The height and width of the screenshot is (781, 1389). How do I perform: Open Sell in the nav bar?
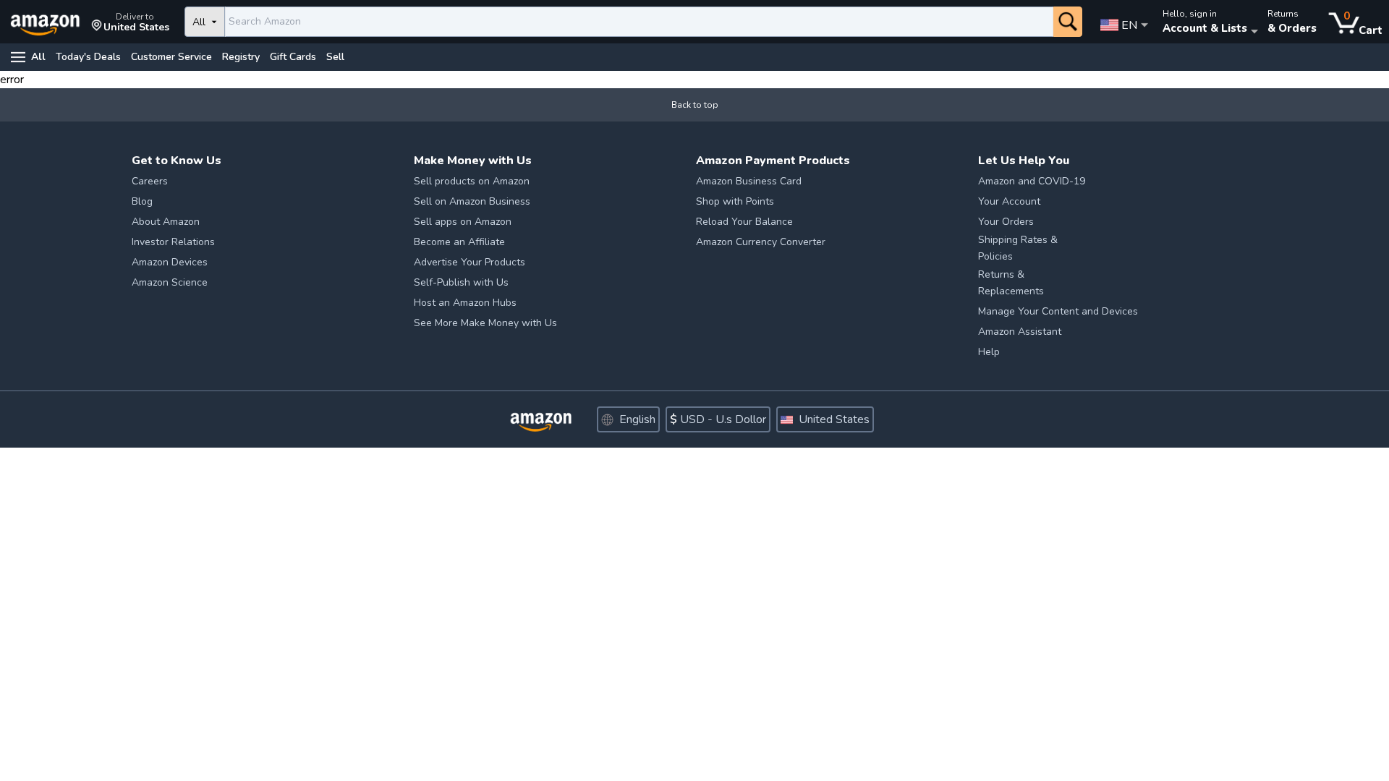tap(335, 57)
